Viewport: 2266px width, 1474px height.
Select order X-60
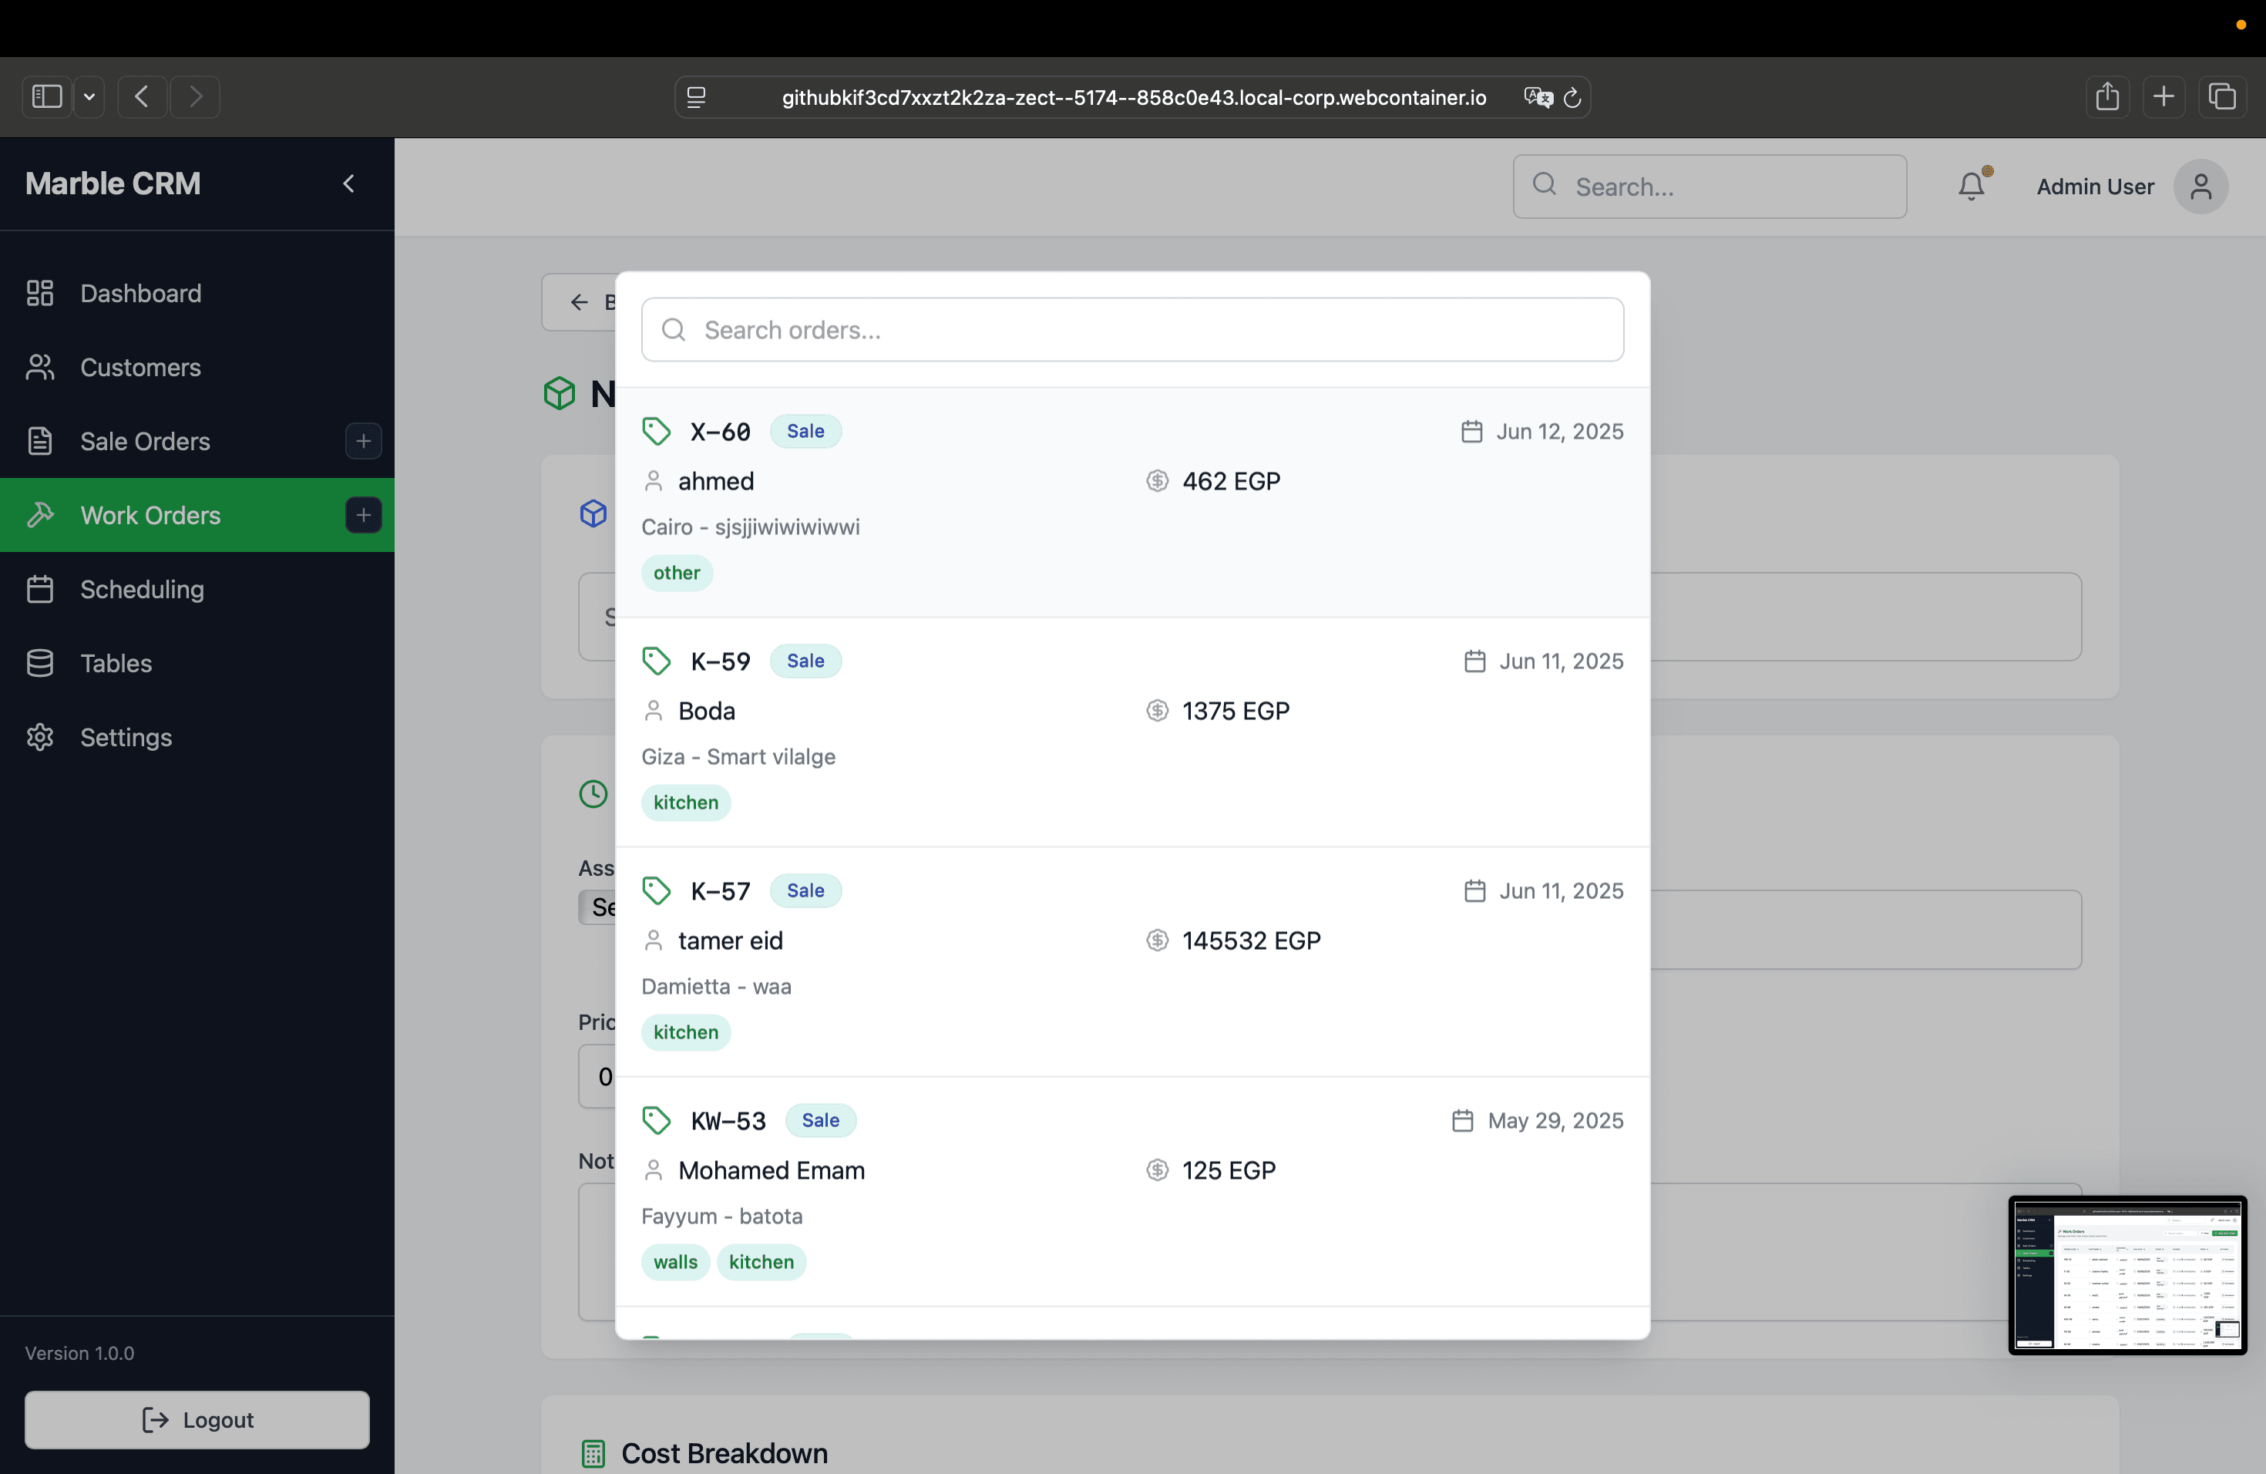tap(1132, 502)
